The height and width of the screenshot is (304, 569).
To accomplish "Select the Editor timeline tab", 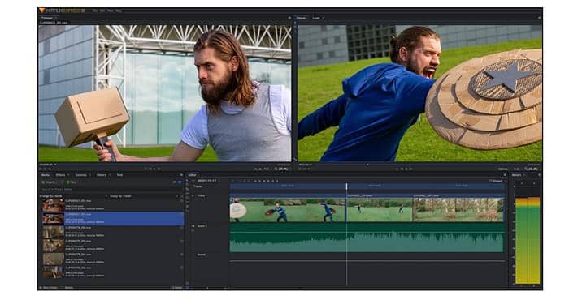I will pos(193,175).
